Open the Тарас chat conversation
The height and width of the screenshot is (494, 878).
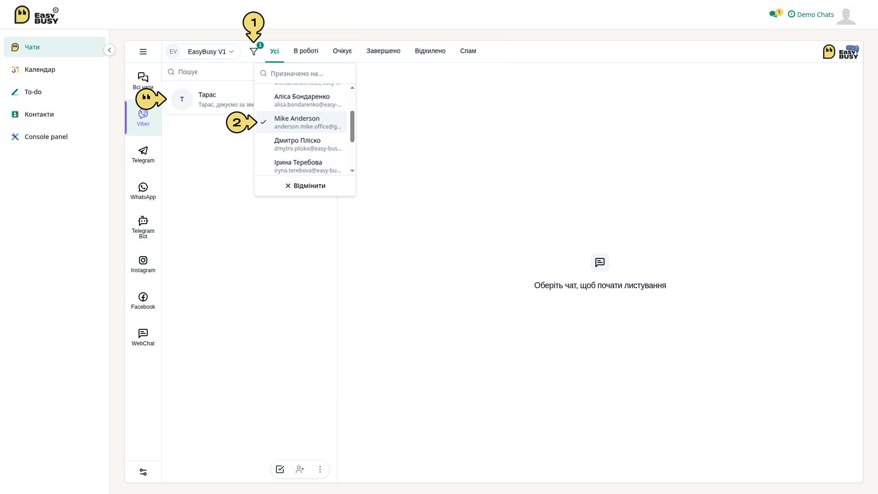(x=210, y=99)
